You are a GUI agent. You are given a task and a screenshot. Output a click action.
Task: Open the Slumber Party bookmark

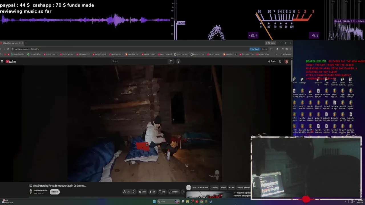point(67,54)
